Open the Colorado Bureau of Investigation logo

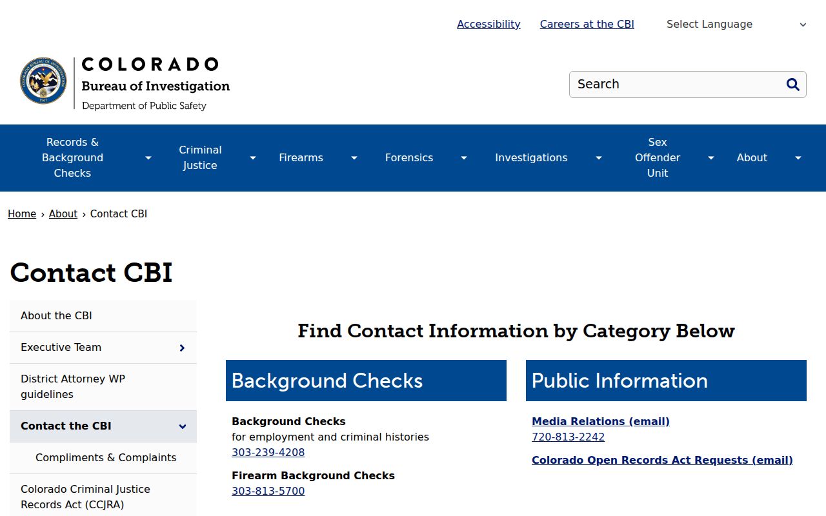click(125, 83)
